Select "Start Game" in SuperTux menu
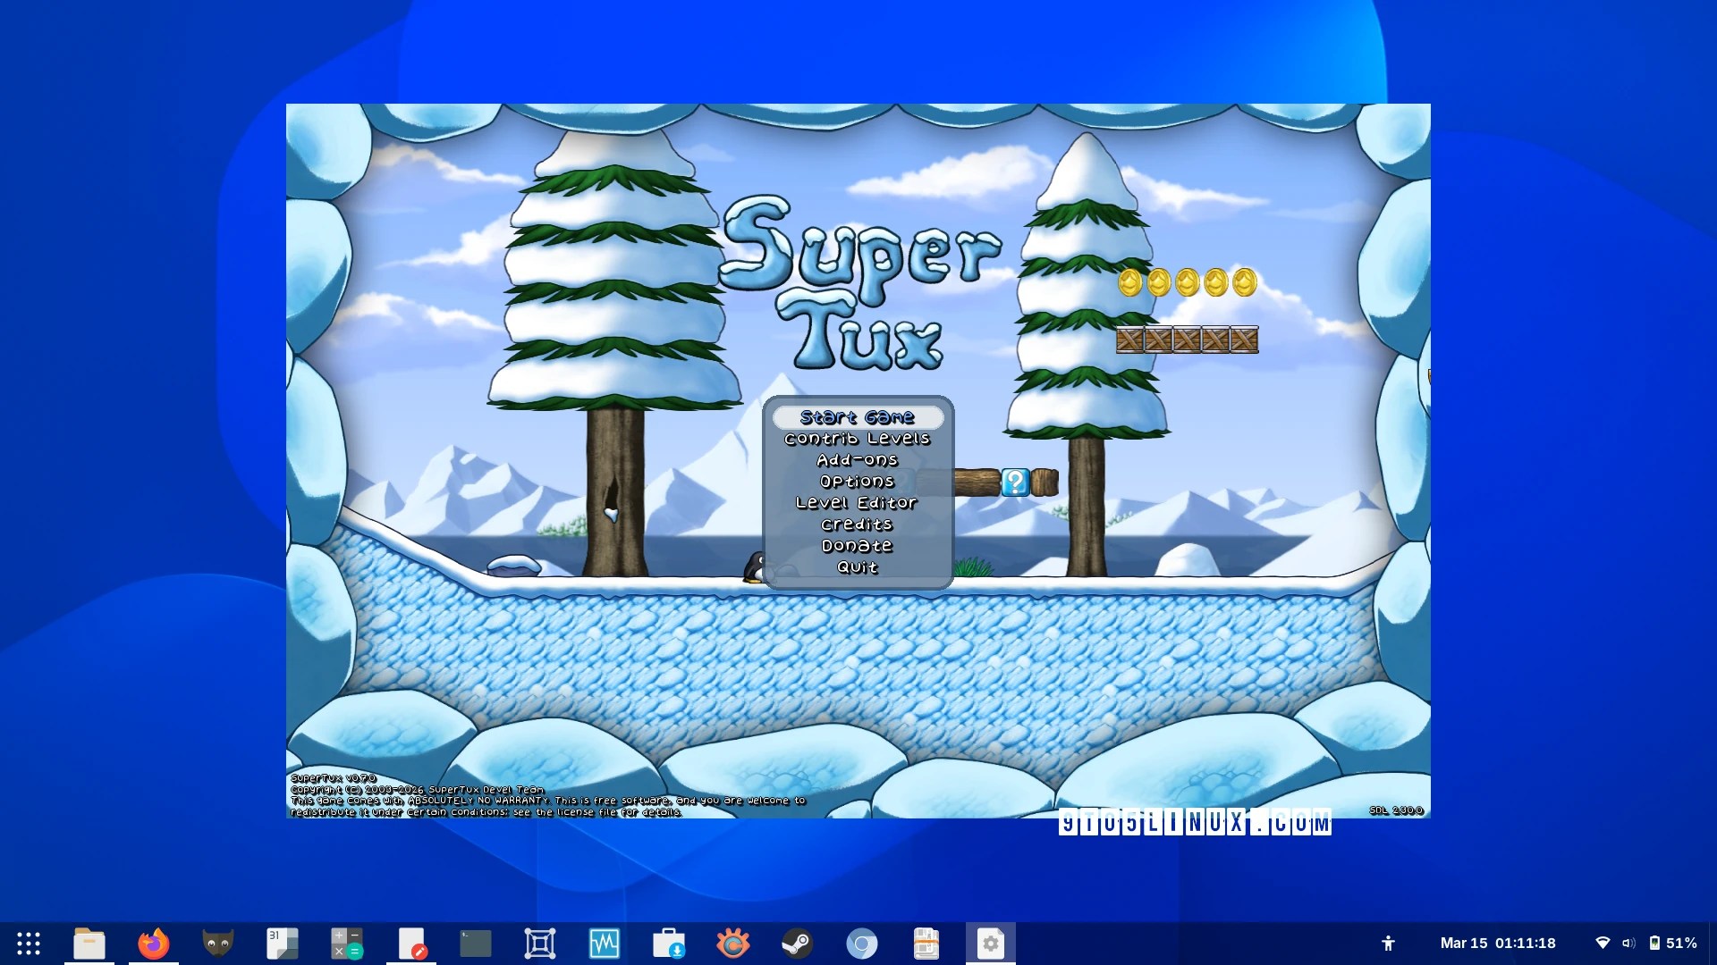The width and height of the screenshot is (1717, 965). tap(858, 416)
